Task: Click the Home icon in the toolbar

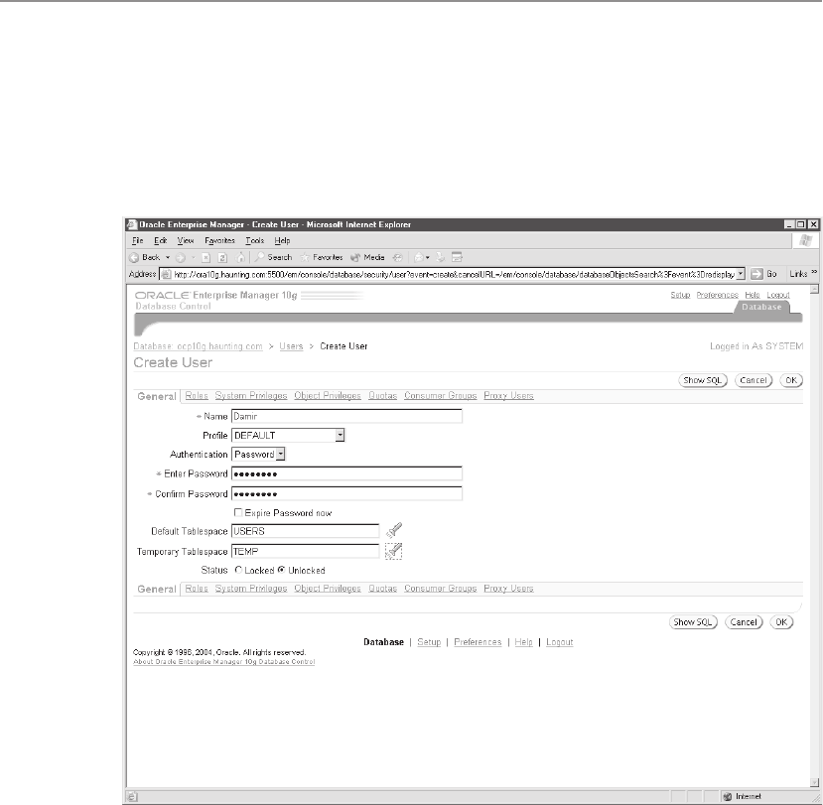Action: (x=240, y=257)
